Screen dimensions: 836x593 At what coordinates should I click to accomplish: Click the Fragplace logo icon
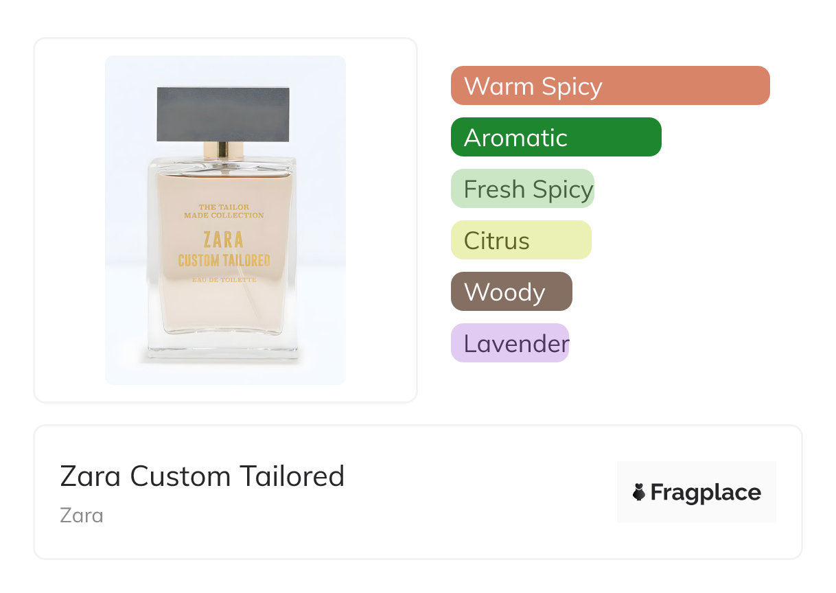click(639, 492)
